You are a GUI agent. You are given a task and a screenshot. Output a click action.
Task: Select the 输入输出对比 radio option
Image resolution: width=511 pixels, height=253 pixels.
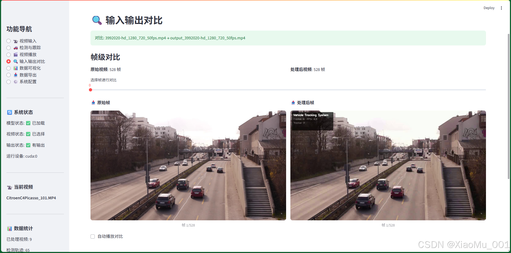coord(9,61)
